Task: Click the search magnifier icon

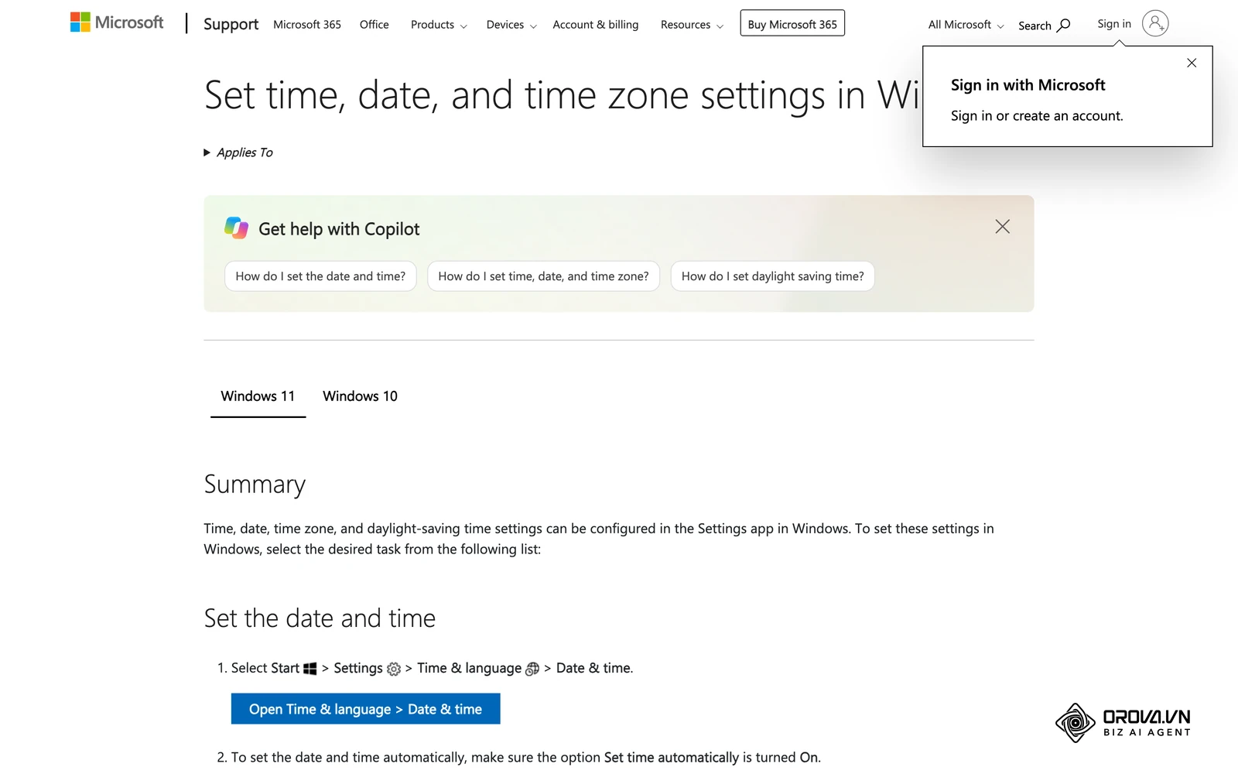Action: click(x=1064, y=26)
